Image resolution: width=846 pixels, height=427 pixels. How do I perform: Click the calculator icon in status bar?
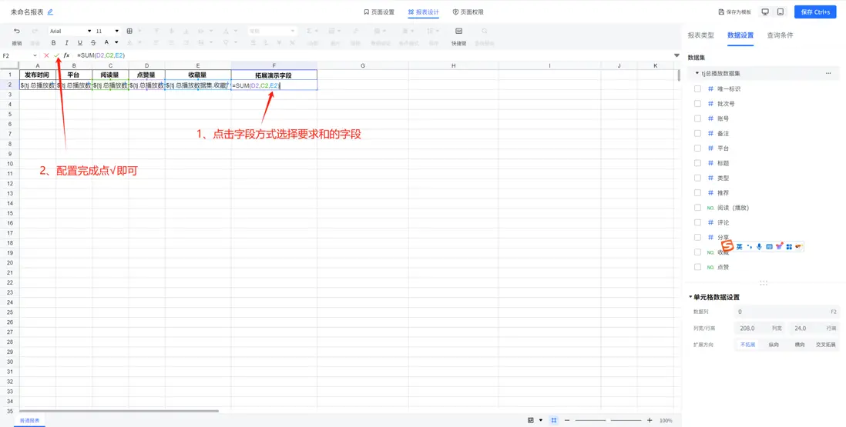[x=531, y=420]
